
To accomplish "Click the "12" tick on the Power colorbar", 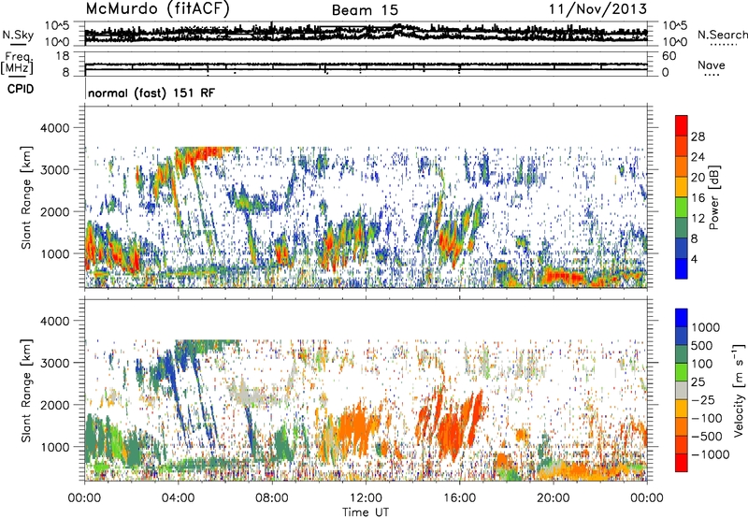I will coord(698,219).
